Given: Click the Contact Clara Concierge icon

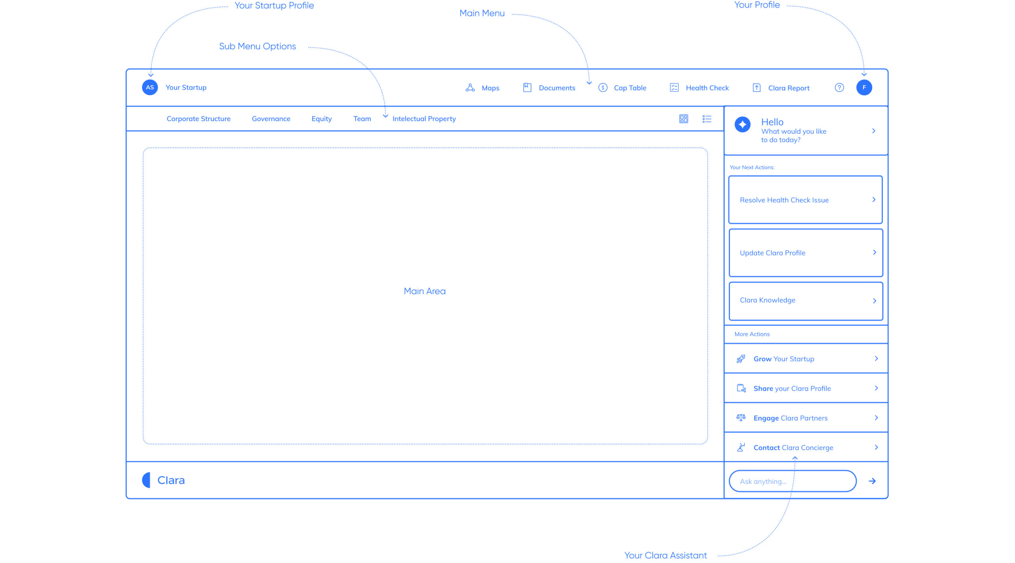Looking at the screenshot, I should point(741,447).
